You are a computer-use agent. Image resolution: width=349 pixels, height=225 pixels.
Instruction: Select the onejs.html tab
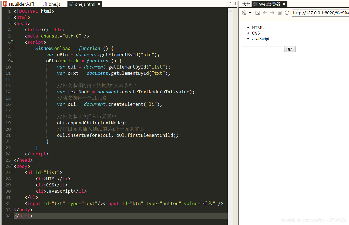[85, 4]
